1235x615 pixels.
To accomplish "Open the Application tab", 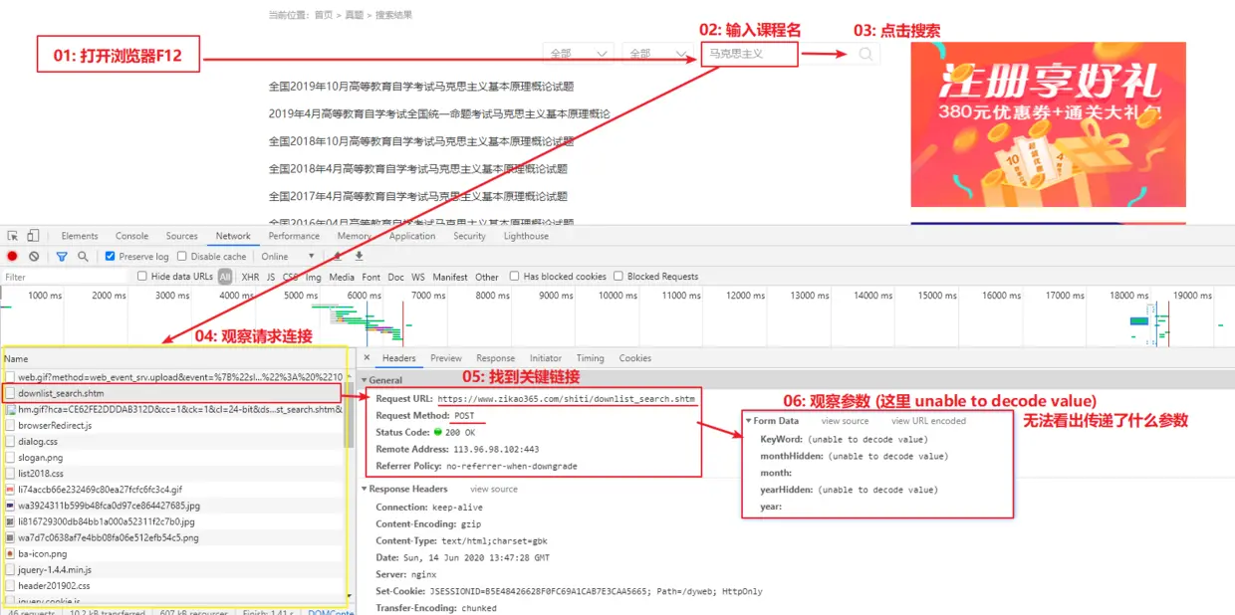I will point(412,236).
